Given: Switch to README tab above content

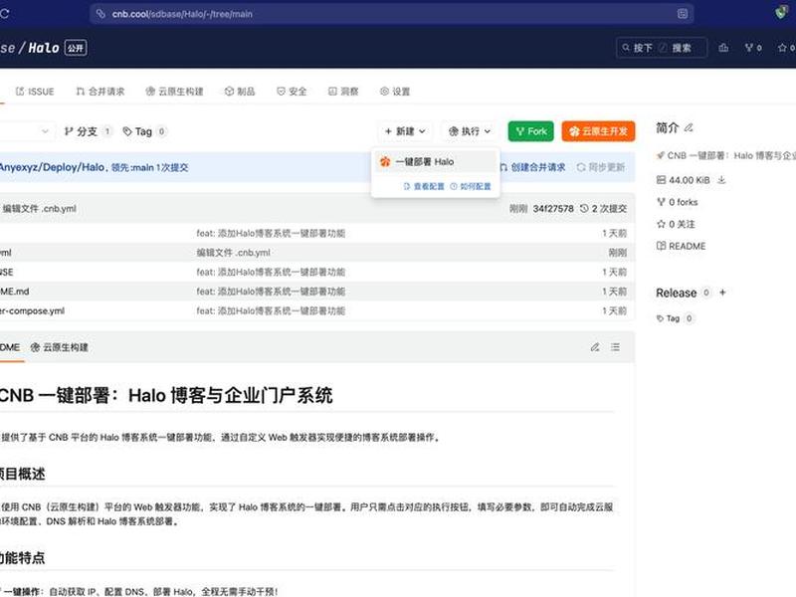Looking at the screenshot, I should 10,347.
